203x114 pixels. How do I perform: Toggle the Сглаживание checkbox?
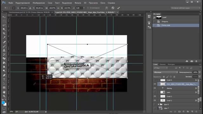(88, 8)
